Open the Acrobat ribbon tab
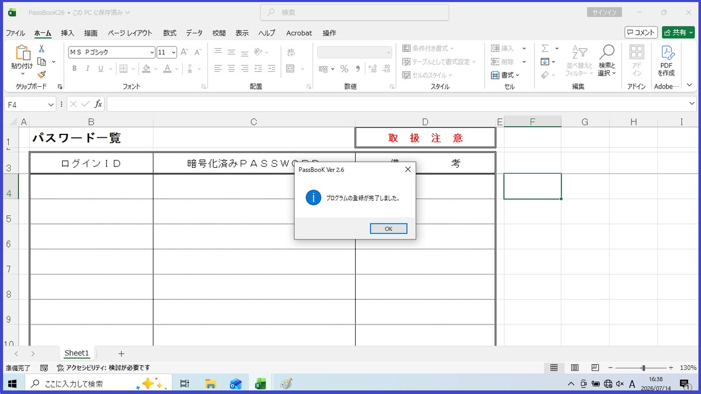The height and width of the screenshot is (394, 701). click(299, 33)
